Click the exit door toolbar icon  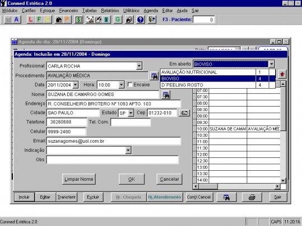[x=152, y=20]
